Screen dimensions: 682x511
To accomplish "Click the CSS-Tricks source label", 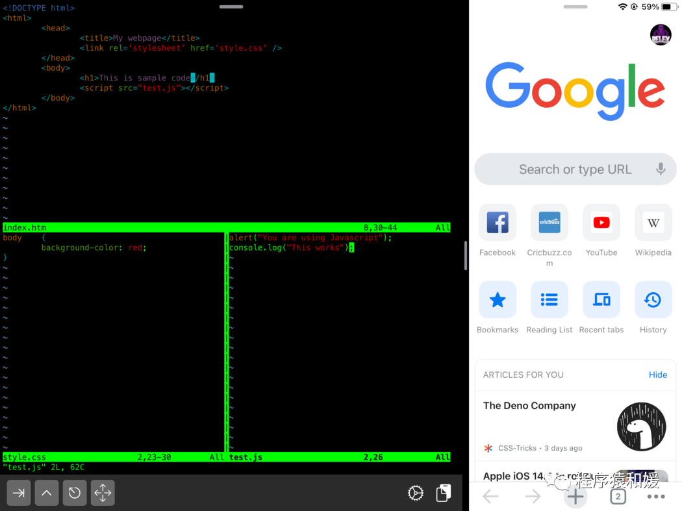I will (x=517, y=448).
